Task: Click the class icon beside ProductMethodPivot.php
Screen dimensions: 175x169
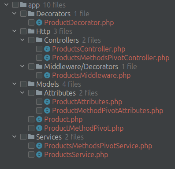Action: (39, 128)
